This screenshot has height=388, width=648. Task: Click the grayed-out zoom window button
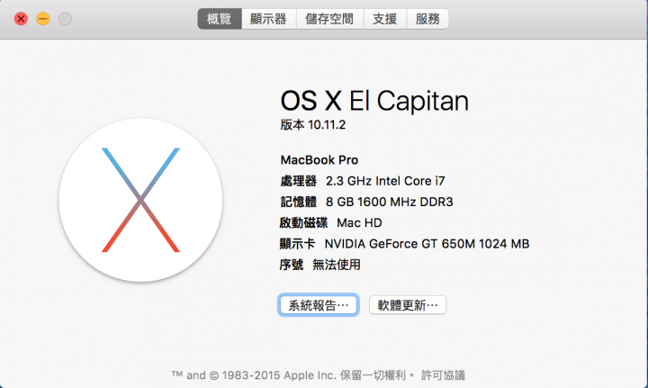(x=65, y=19)
